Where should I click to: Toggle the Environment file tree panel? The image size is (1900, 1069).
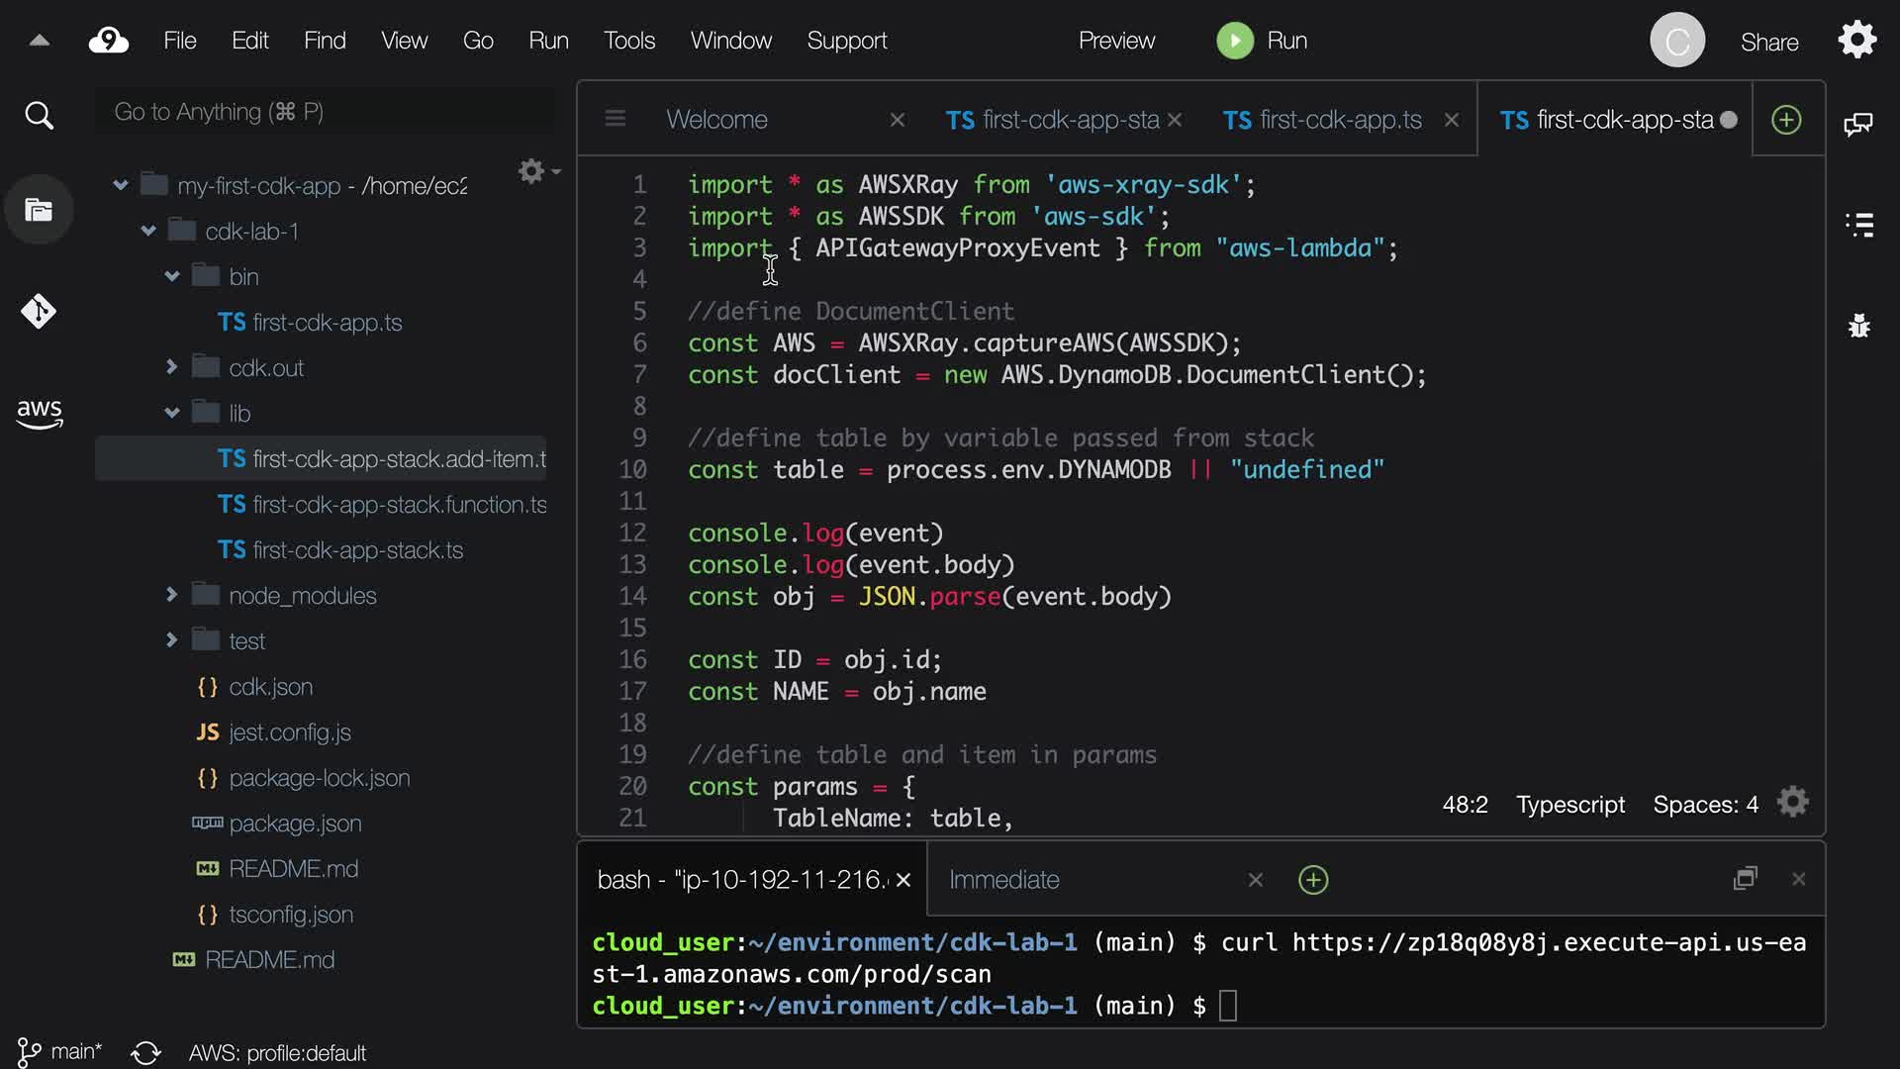coord(39,210)
